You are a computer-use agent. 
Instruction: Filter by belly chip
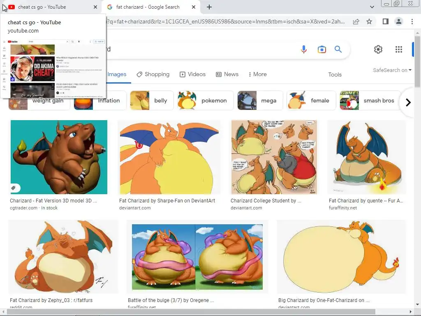pyautogui.click(x=152, y=100)
